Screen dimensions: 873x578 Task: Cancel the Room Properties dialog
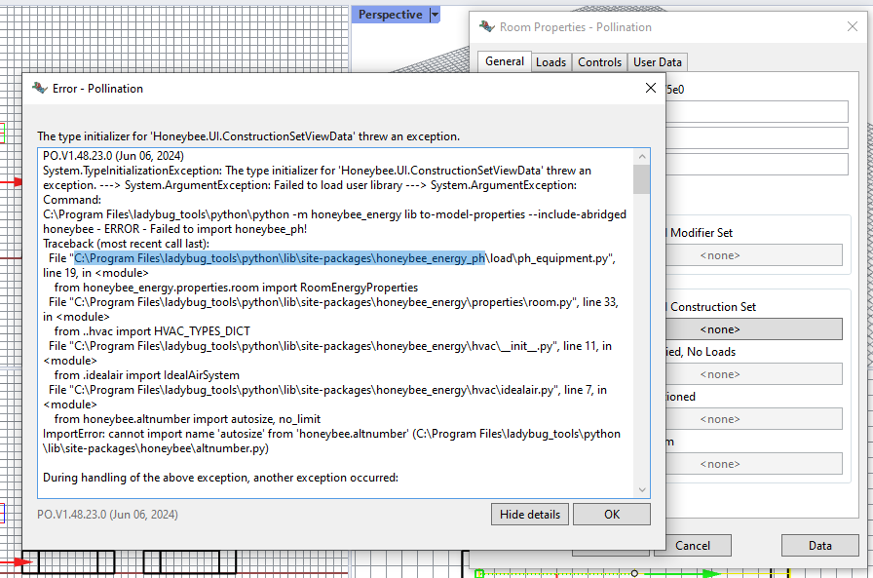[x=693, y=546]
